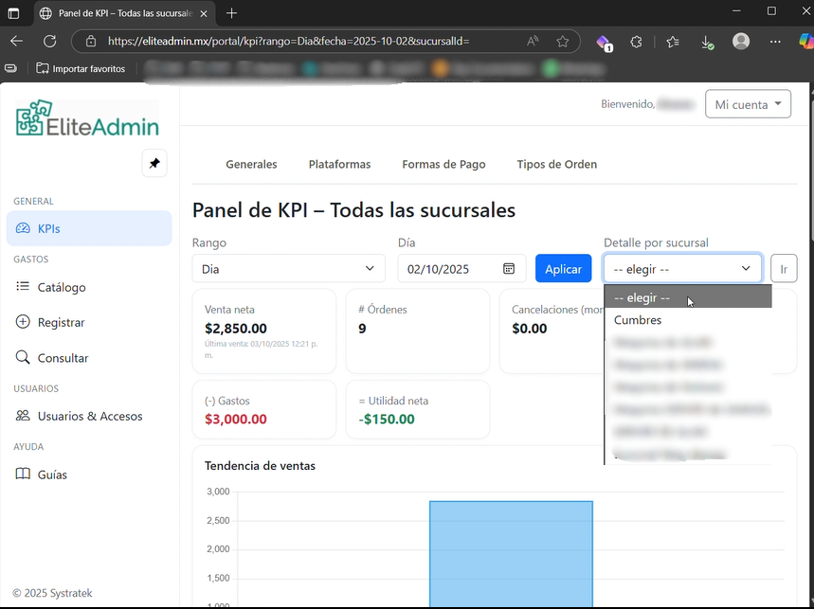The height and width of the screenshot is (609, 814).
Task: Click the blue sales trend bar
Action: [x=511, y=553]
